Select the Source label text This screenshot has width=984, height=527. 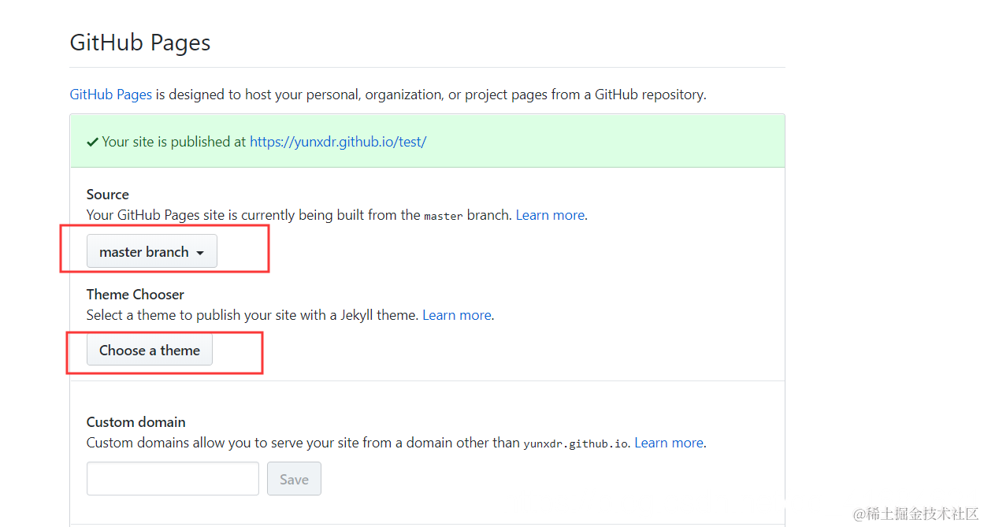click(x=108, y=195)
